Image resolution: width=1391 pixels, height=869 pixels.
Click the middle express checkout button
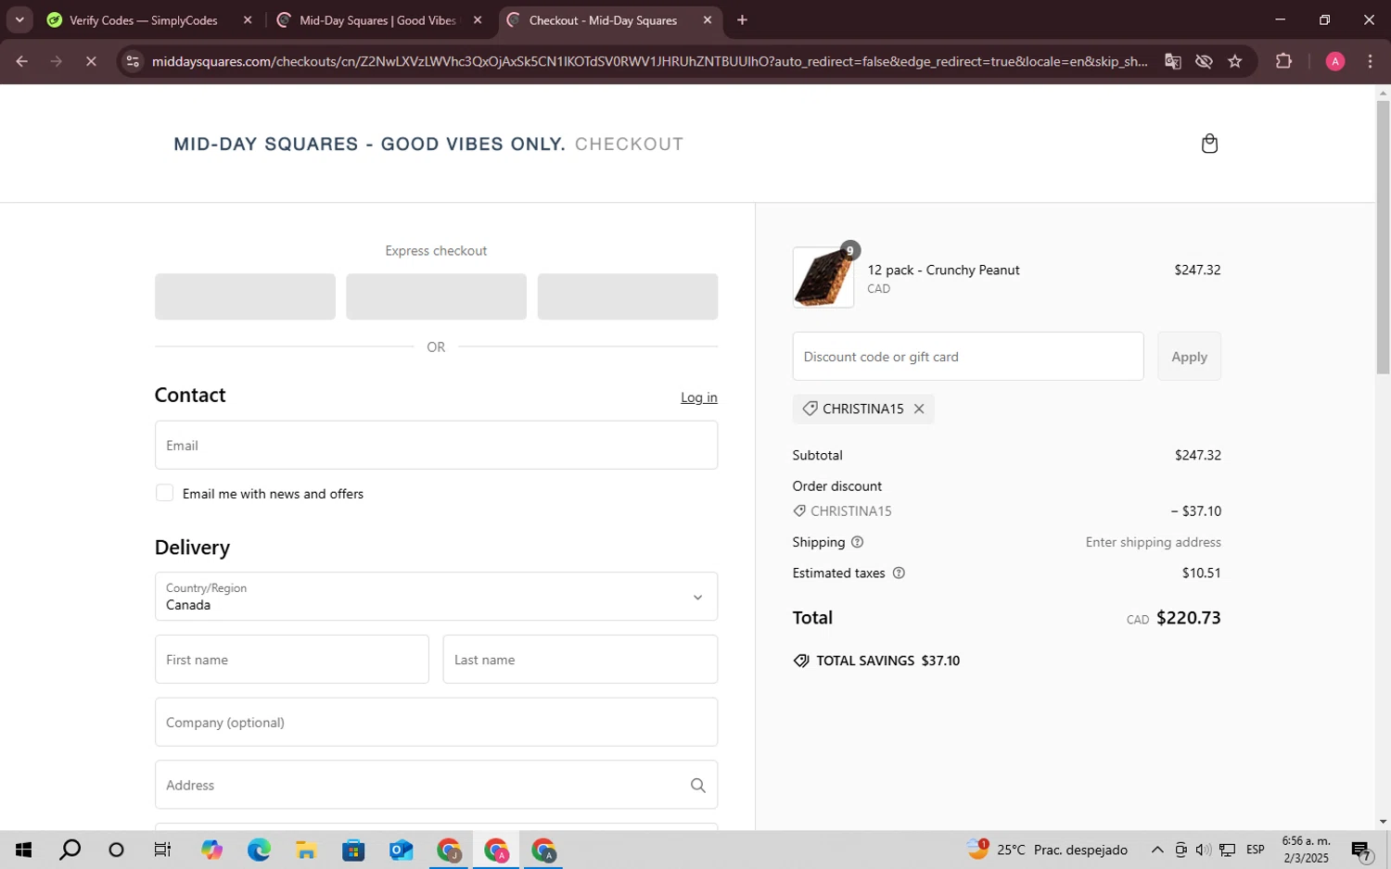(436, 296)
